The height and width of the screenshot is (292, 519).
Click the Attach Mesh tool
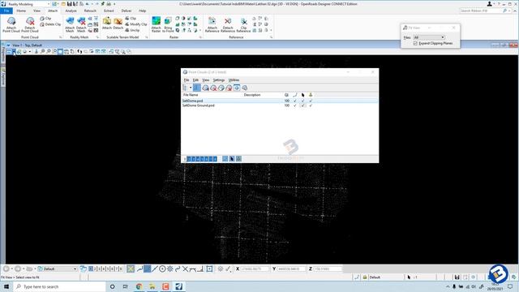click(70, 25)
